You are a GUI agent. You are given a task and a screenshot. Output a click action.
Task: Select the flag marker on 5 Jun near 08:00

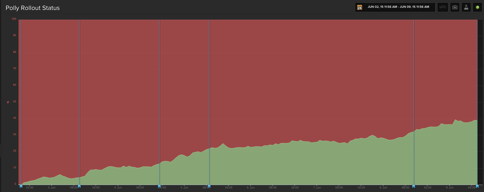[209, 186]
